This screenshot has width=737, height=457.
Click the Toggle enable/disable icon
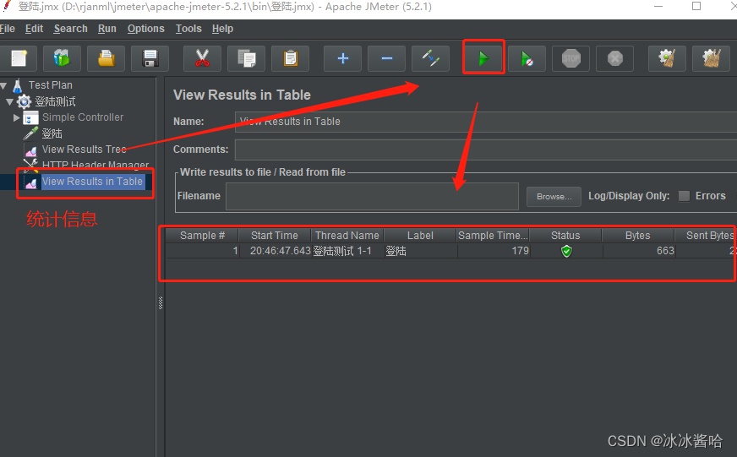pyautogui.click(x=430, y=59)
